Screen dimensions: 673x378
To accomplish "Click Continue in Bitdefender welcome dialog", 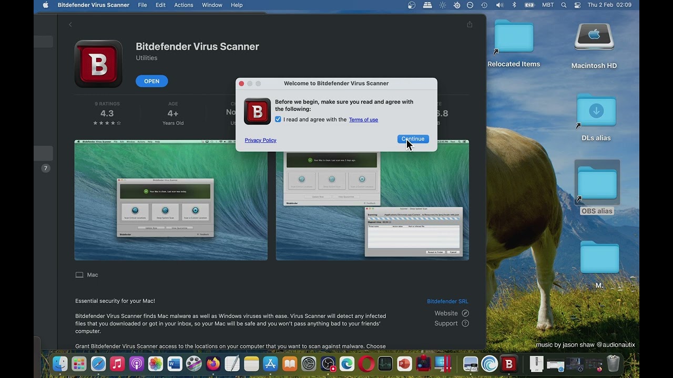I will [413, 139].
